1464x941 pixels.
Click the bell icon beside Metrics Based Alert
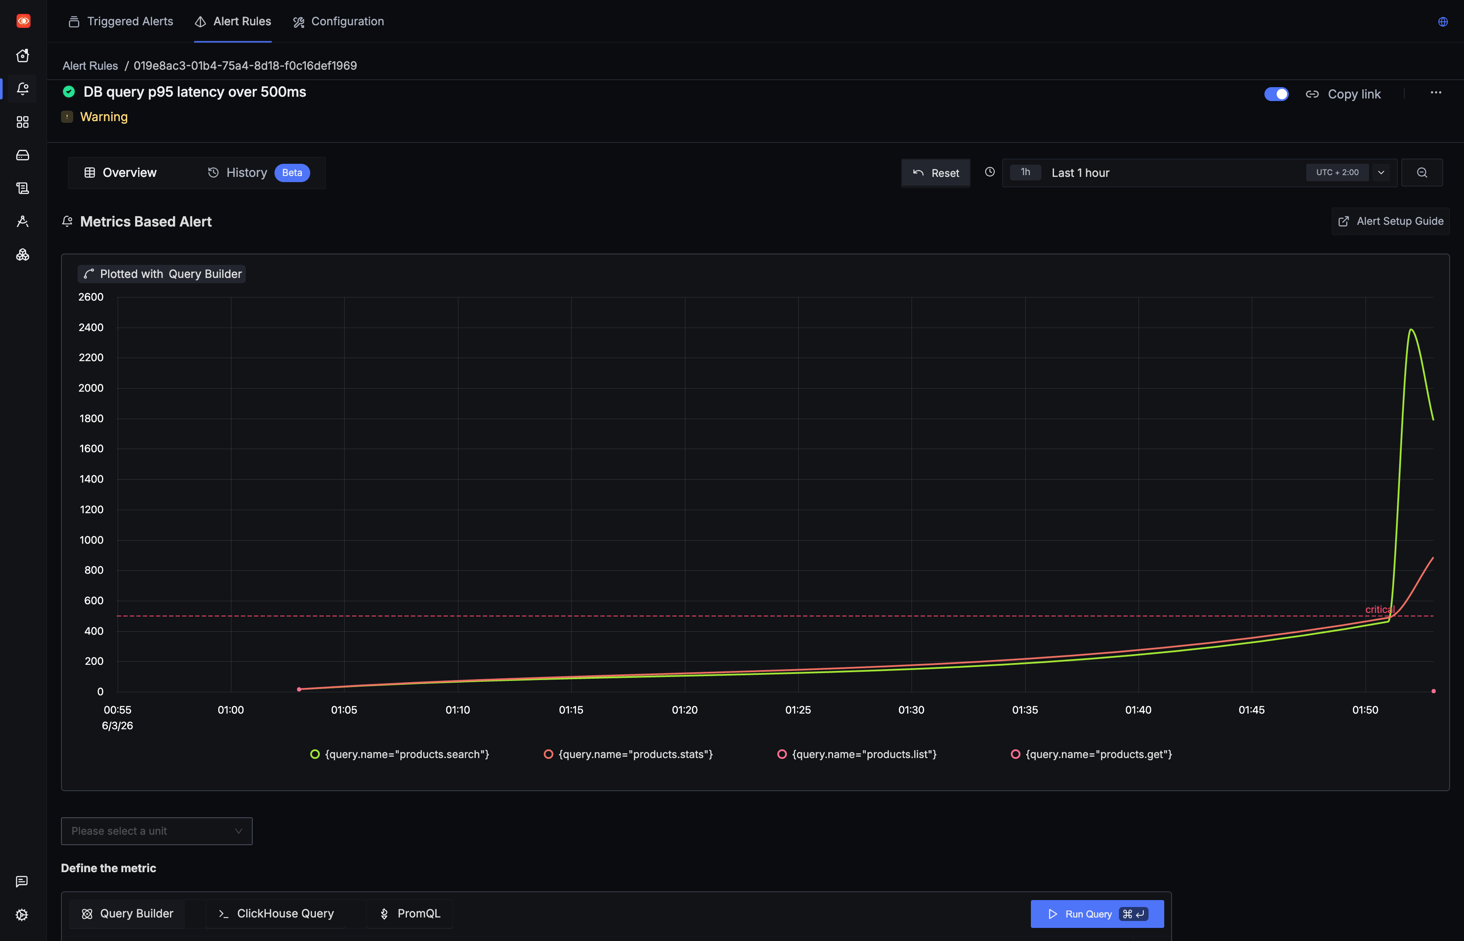(x=67, y=221)
